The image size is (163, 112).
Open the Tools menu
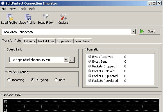point(22,9)
